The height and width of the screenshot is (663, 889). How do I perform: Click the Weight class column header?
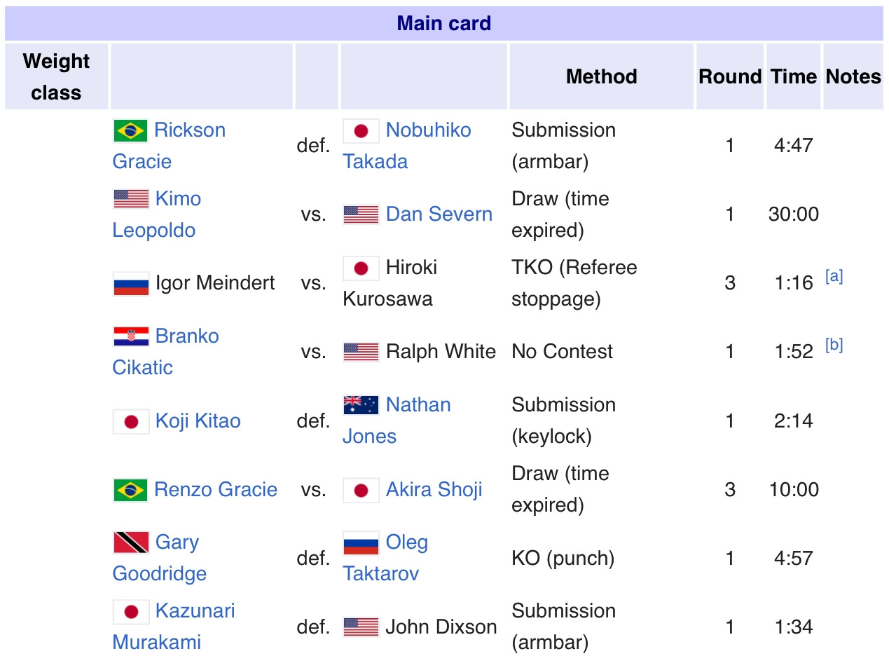pyautogui.click(x=56, y=76)
